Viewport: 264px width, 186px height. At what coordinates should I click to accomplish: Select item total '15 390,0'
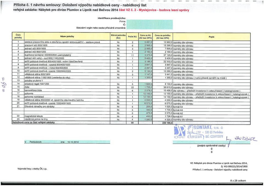168,45
